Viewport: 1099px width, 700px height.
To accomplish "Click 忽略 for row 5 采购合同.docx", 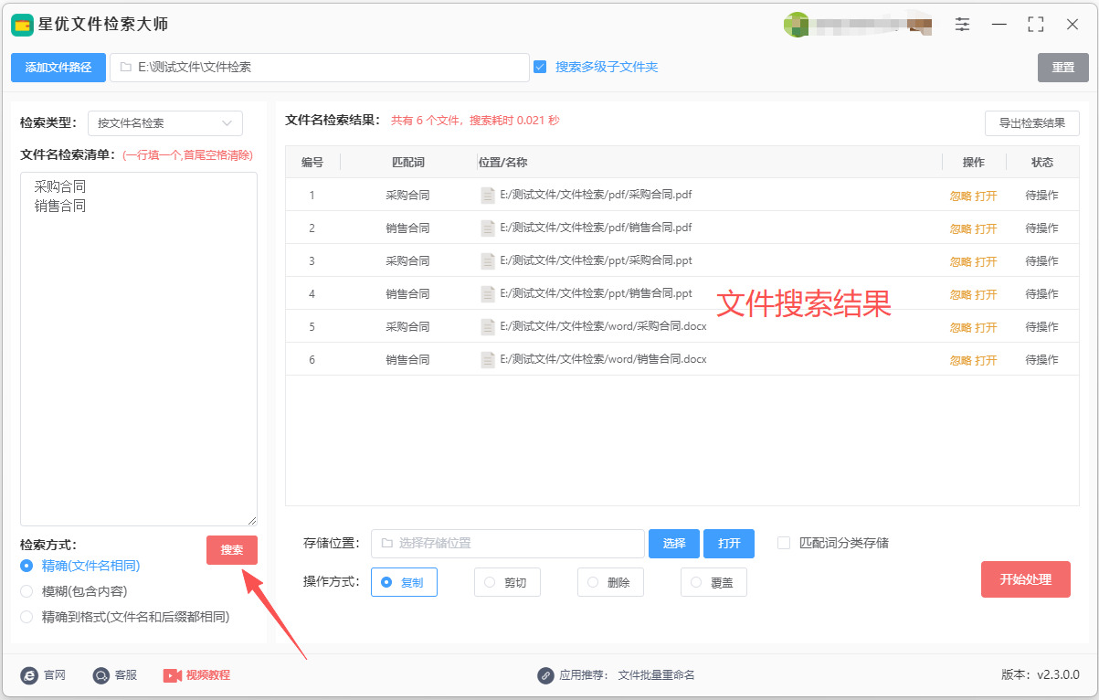I will click(x=961, y=327).
